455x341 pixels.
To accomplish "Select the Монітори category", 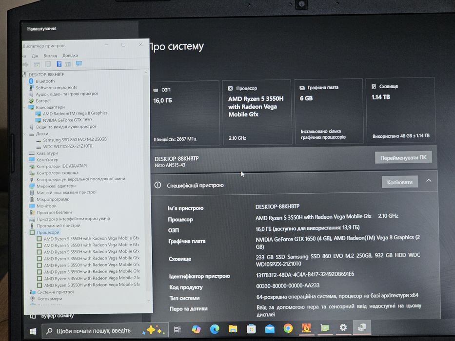I will point(46,206).
